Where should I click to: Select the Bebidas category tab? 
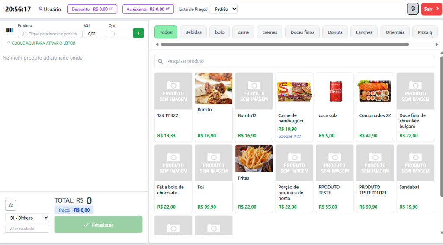[x=193, y=32]
